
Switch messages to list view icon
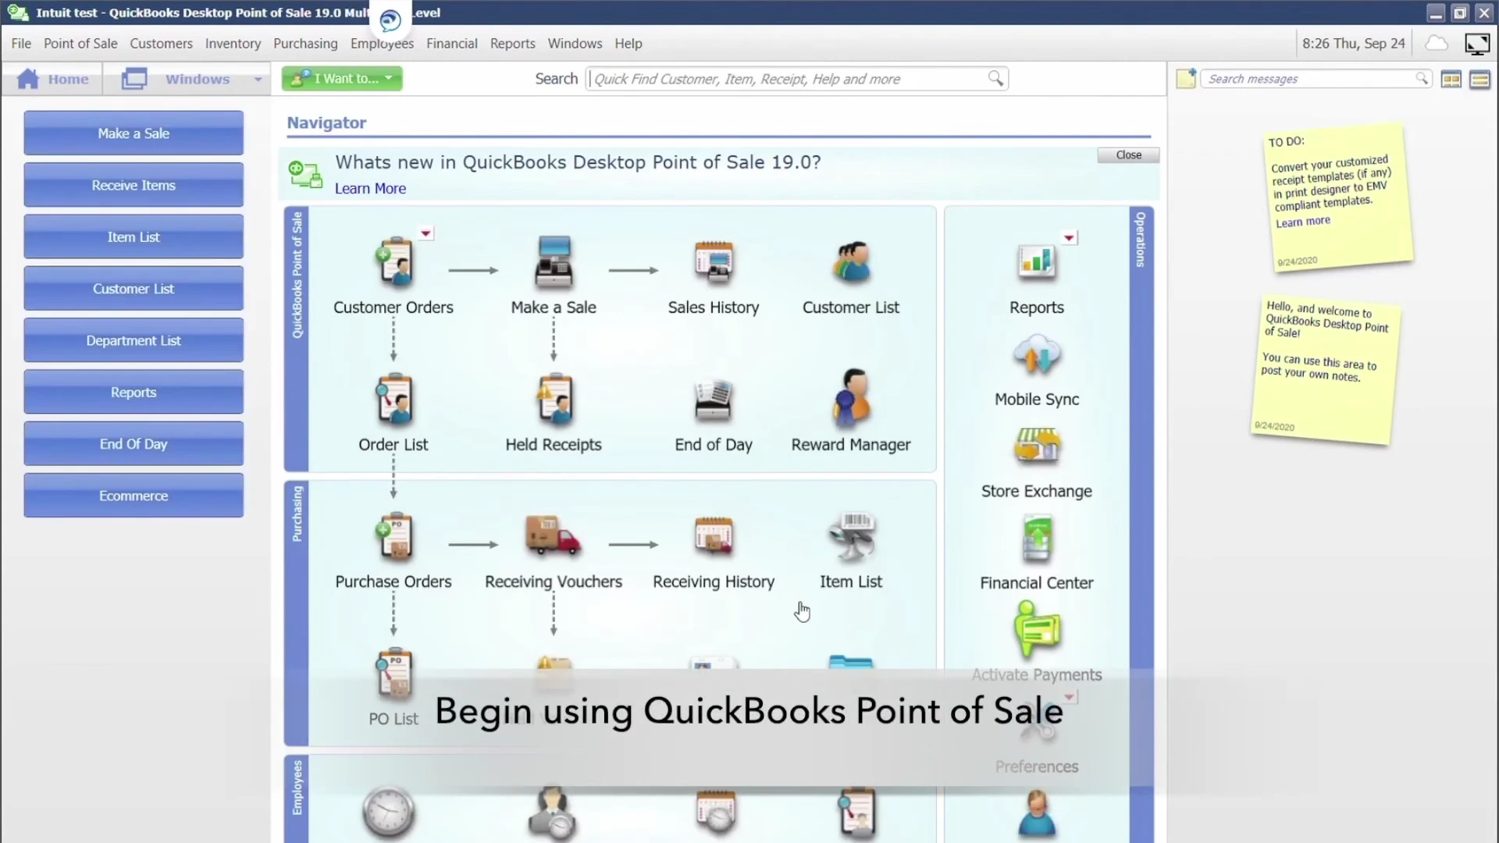[x=1479, y=79]
